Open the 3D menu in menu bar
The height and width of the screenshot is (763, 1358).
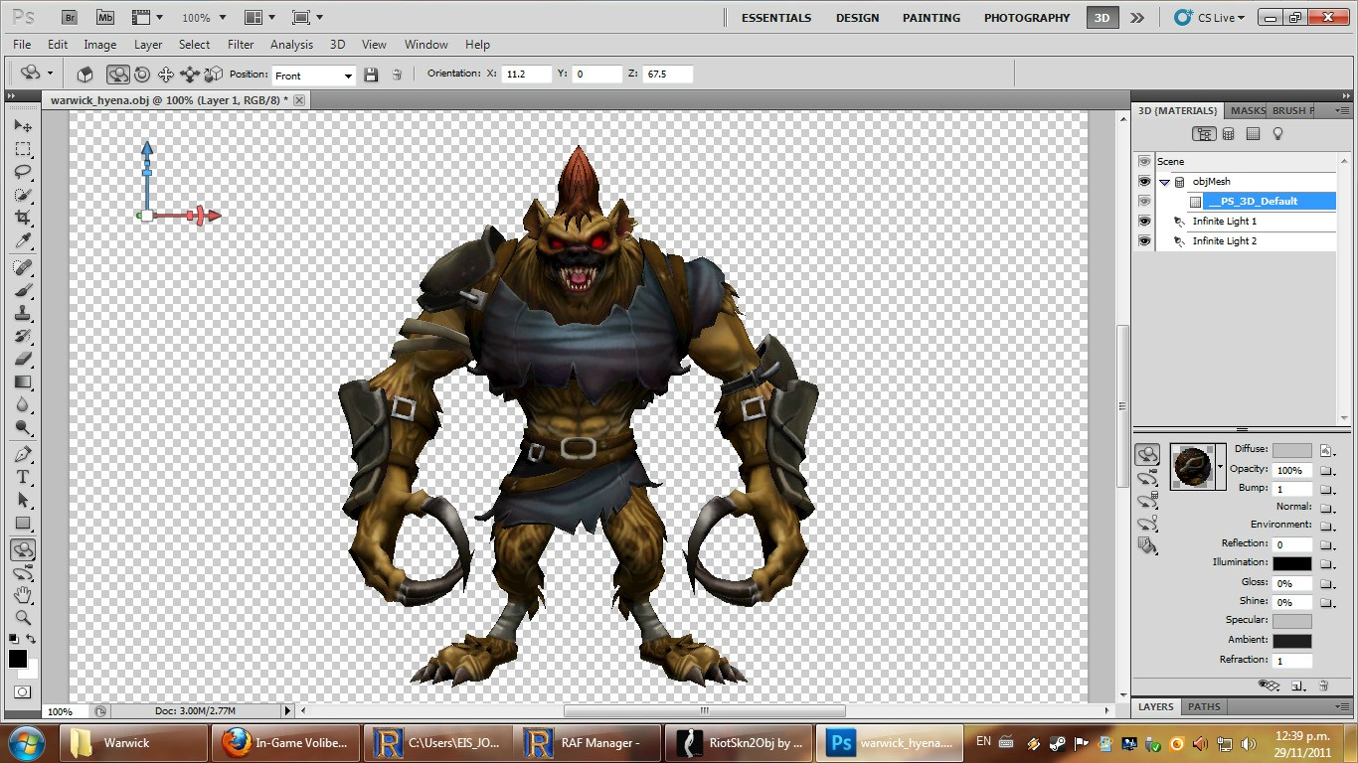337,45
